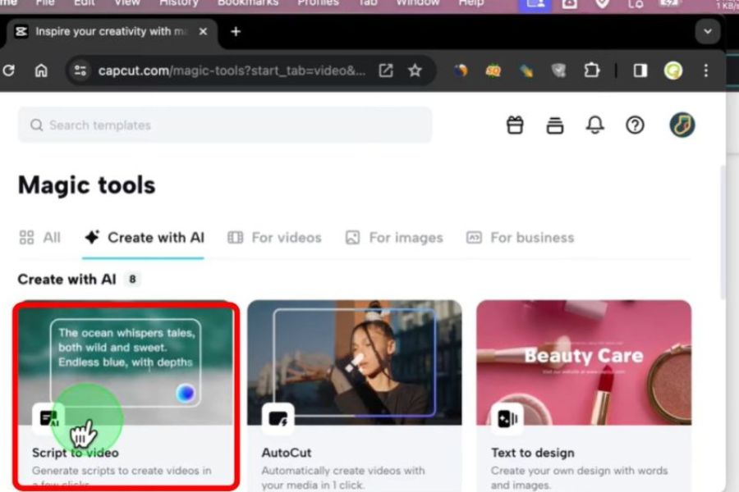
Task: Select the For business tab
Action: pyautogui.click(x=520, y=238)
